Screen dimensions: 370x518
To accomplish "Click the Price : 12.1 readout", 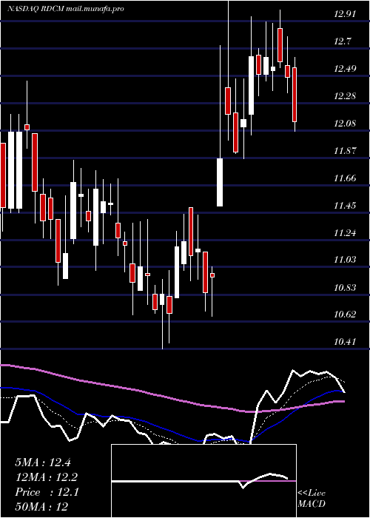I will click(47, 492).
